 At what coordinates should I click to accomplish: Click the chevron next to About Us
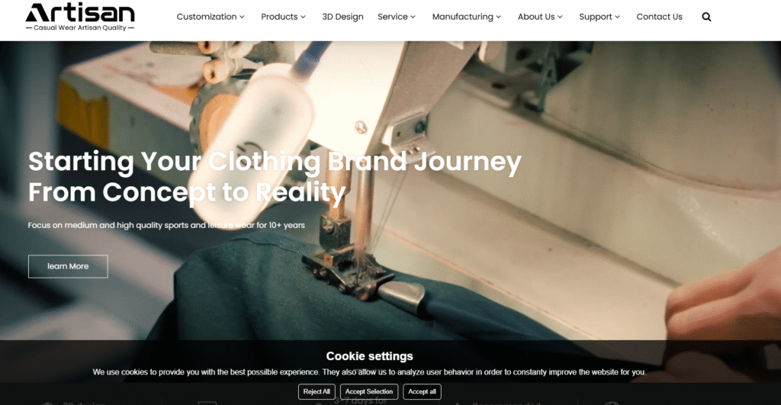pyautogui.click(x=560, y=17)
